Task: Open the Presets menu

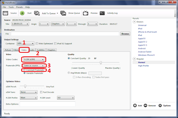Action: pyautogui.click(x=19, y=7)
